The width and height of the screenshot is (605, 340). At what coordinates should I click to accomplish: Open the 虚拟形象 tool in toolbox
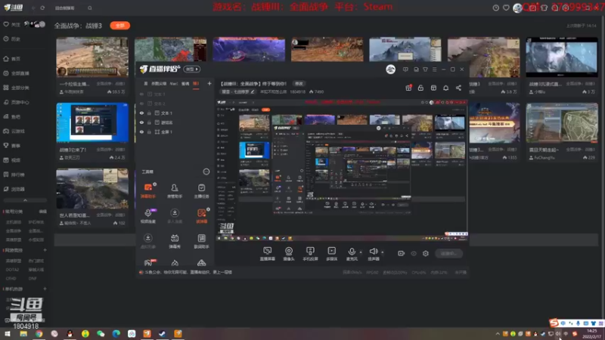click(147, 241)
